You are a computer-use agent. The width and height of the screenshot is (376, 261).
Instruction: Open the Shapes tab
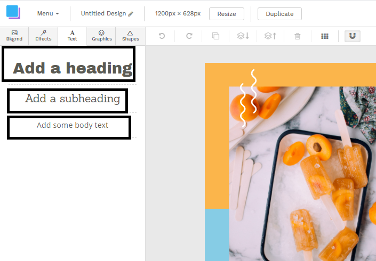[131, 36]
